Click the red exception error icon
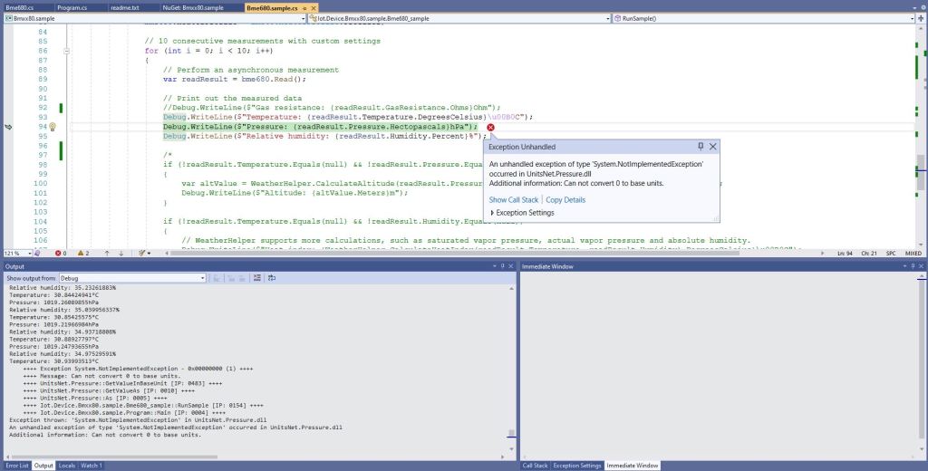This screenshot has width=928, height=471. pyautogui.click(x=490, y=128)
